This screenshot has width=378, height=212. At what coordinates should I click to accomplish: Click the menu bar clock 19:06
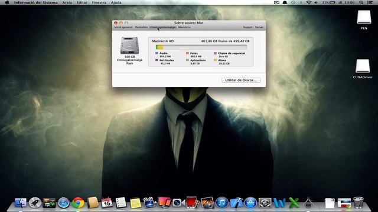(347, 2)
